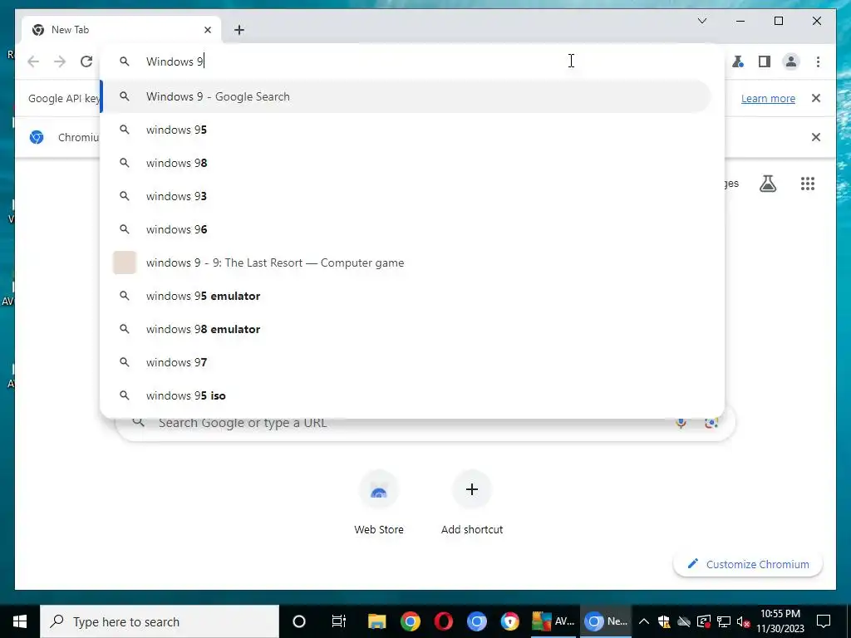
Task: Open the shield browser icon in taskbar
Action: point(509,621)
